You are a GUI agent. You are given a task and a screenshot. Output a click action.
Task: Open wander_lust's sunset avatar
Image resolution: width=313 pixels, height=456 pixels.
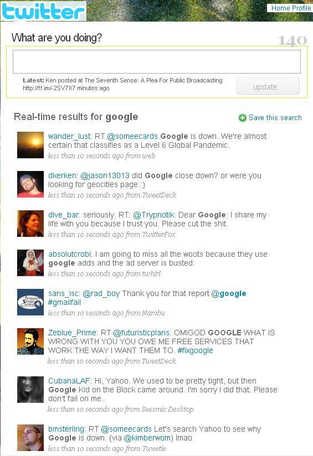pyautogui.click(x=30, y=145)
